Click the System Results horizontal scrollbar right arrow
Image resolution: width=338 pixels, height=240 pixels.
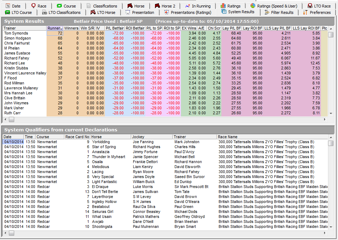click(324, 119)
